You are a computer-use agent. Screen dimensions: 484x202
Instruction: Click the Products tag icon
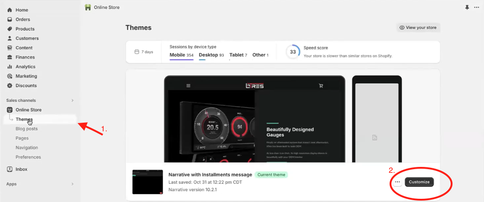click(10, 29)
